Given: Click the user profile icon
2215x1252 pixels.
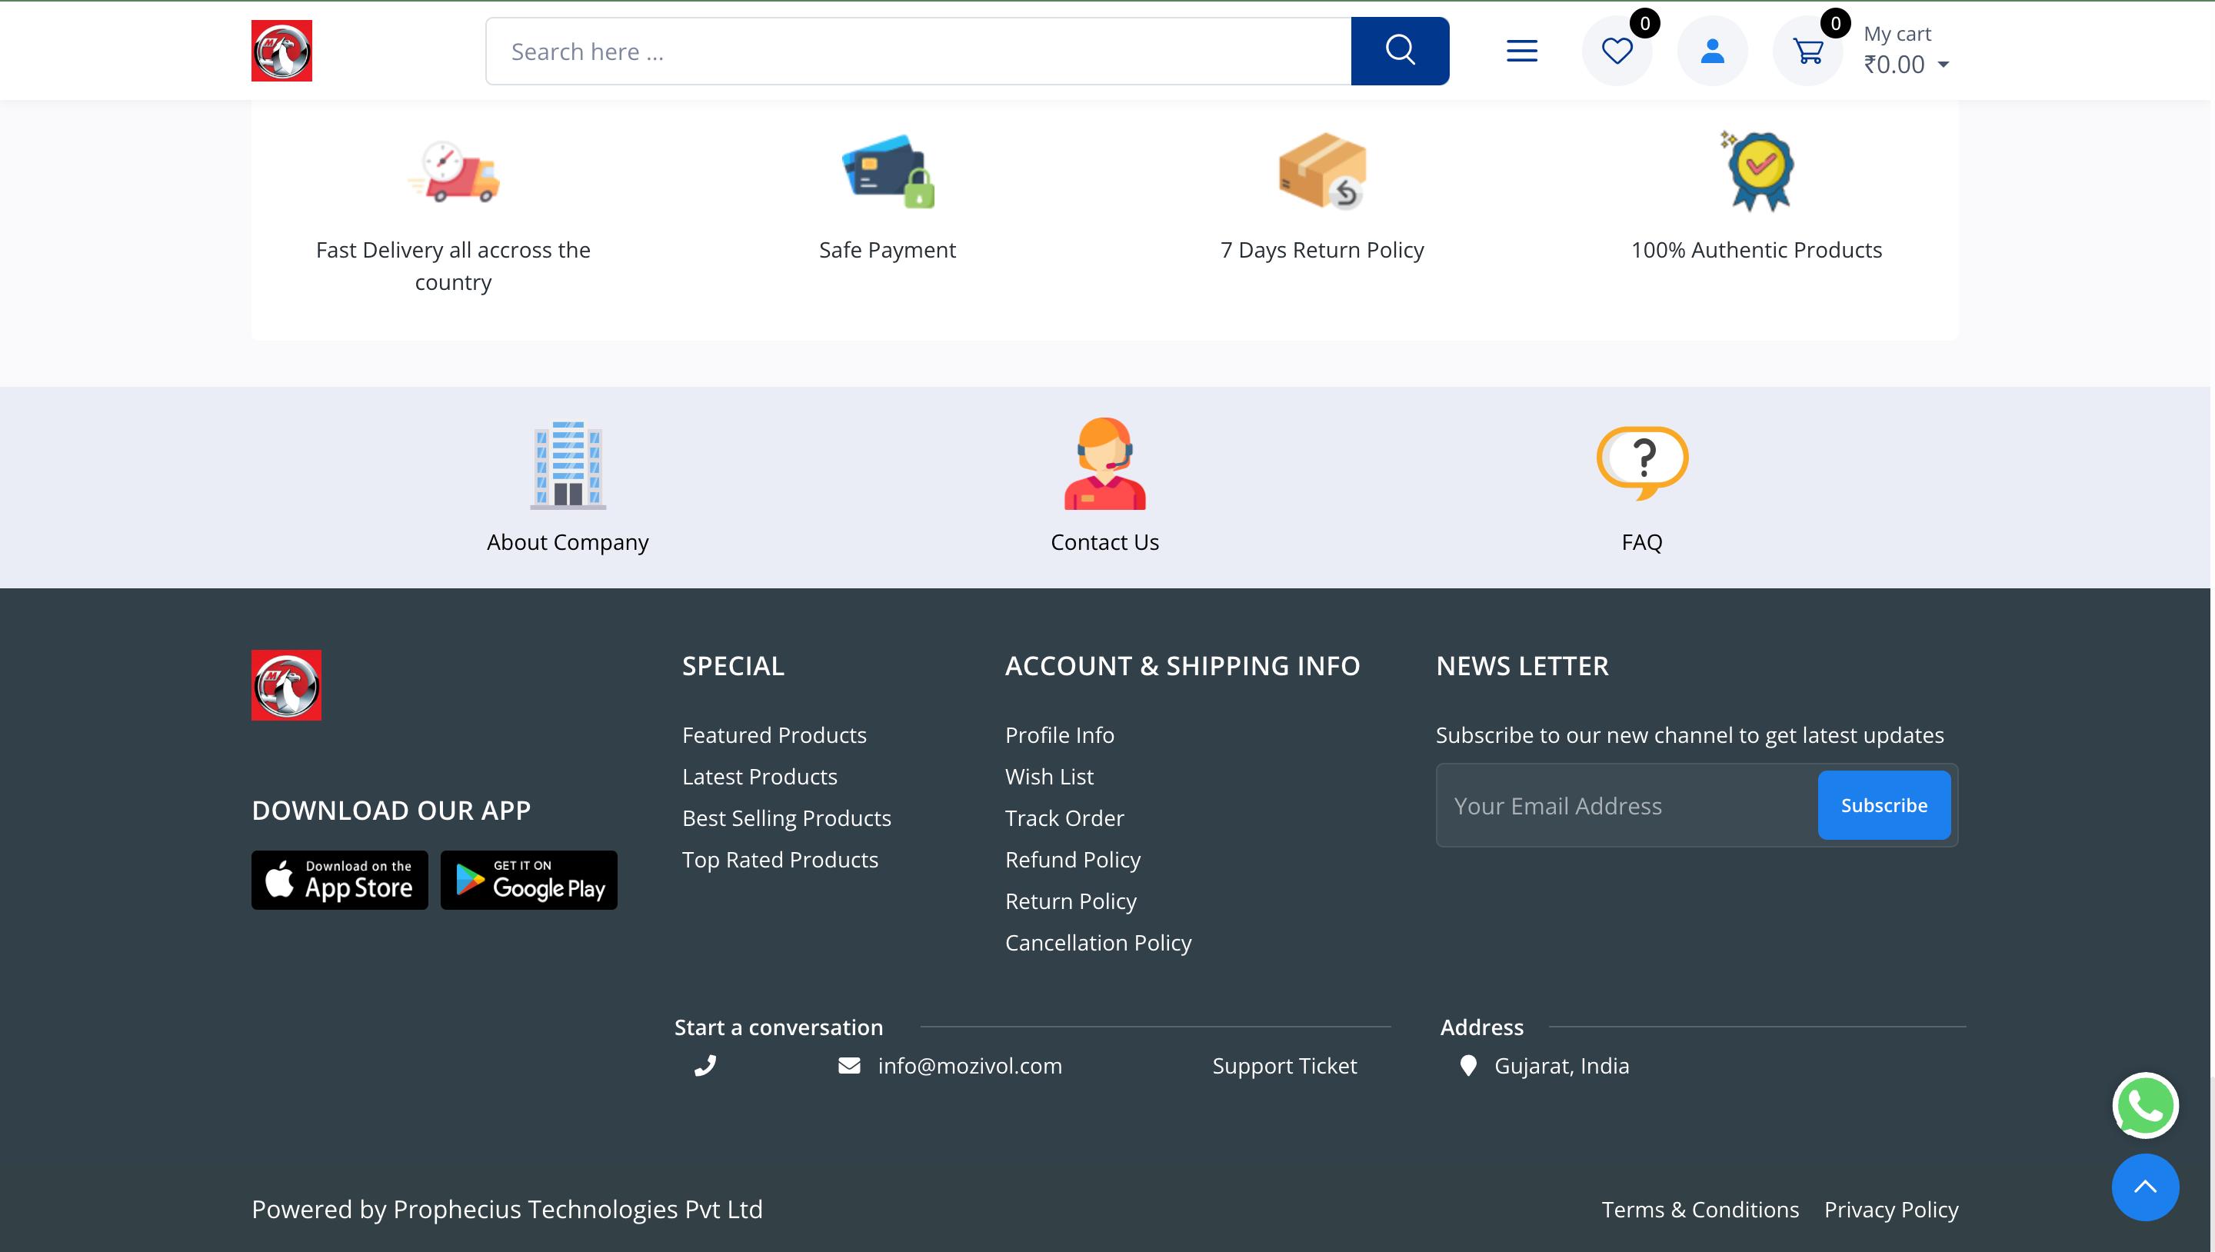Looking at the screenshot, I should (1712, 51).
